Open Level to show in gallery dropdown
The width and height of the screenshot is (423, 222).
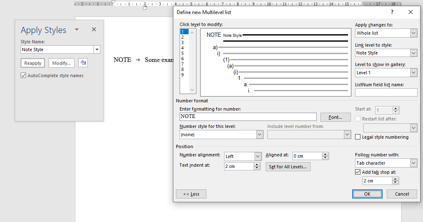point(414,73)
